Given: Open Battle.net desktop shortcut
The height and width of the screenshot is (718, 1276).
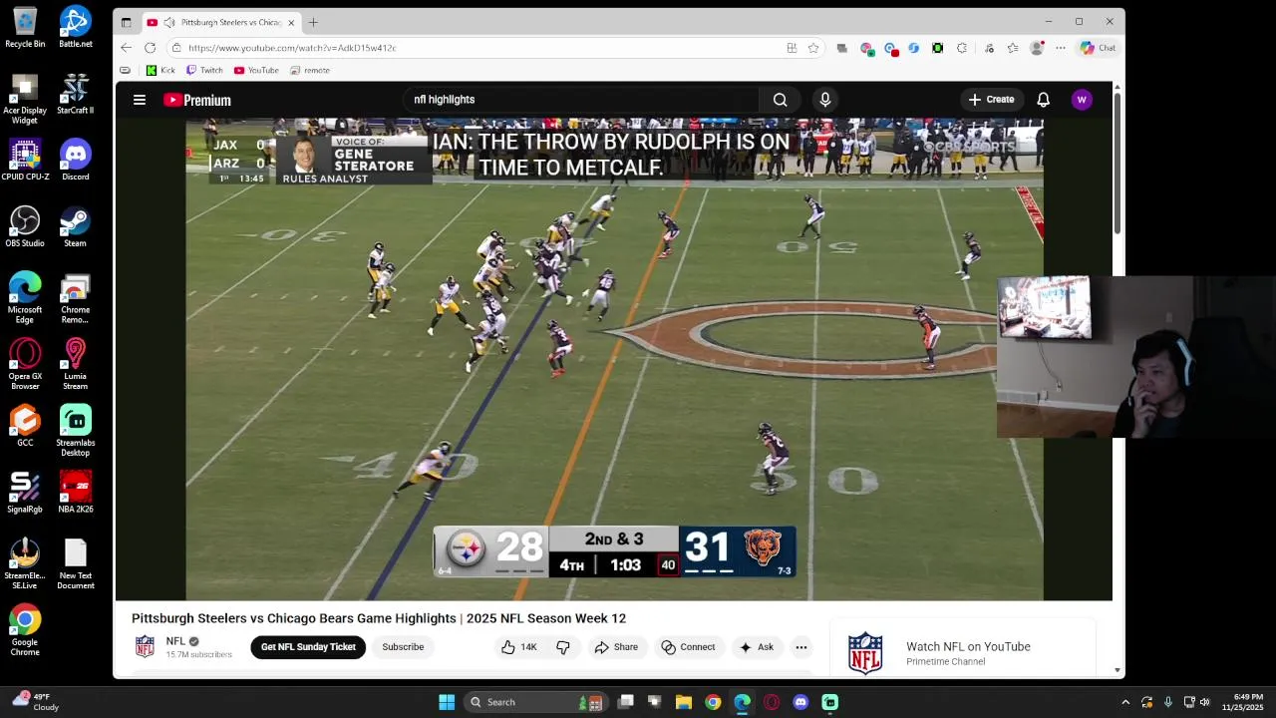Looking at the screenshot, I should point(75,28).
